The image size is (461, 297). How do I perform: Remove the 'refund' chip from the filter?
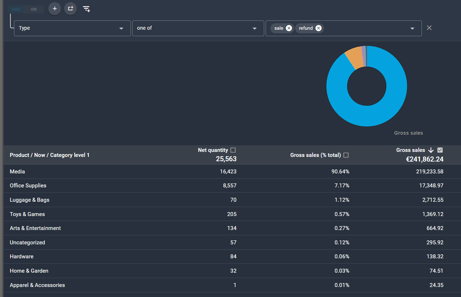tap(318, 28)
